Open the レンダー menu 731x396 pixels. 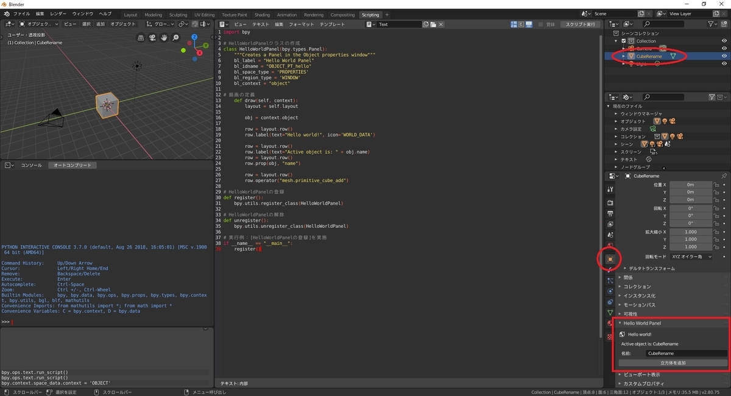click(x=58, y=13)
